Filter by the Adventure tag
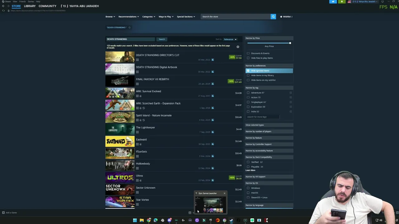The image size is (399, 224). (248, 93)
